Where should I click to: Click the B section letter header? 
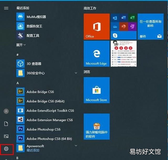click(17, 158)
